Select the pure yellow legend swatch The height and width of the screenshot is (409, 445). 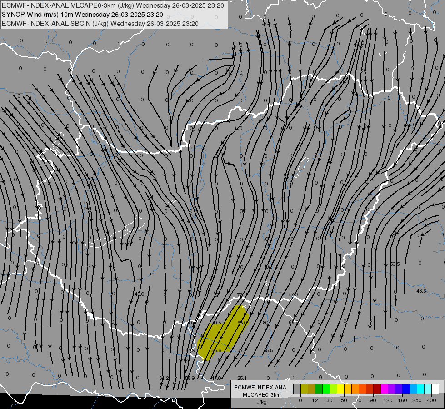pyautogui.click(x=341, y=389)
